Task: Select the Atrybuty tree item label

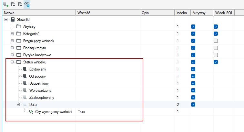Action: (29, 27)
